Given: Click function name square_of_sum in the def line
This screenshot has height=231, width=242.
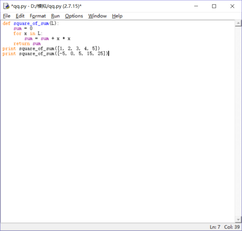Looking at the screenshot, I should (x=31, y=24).
